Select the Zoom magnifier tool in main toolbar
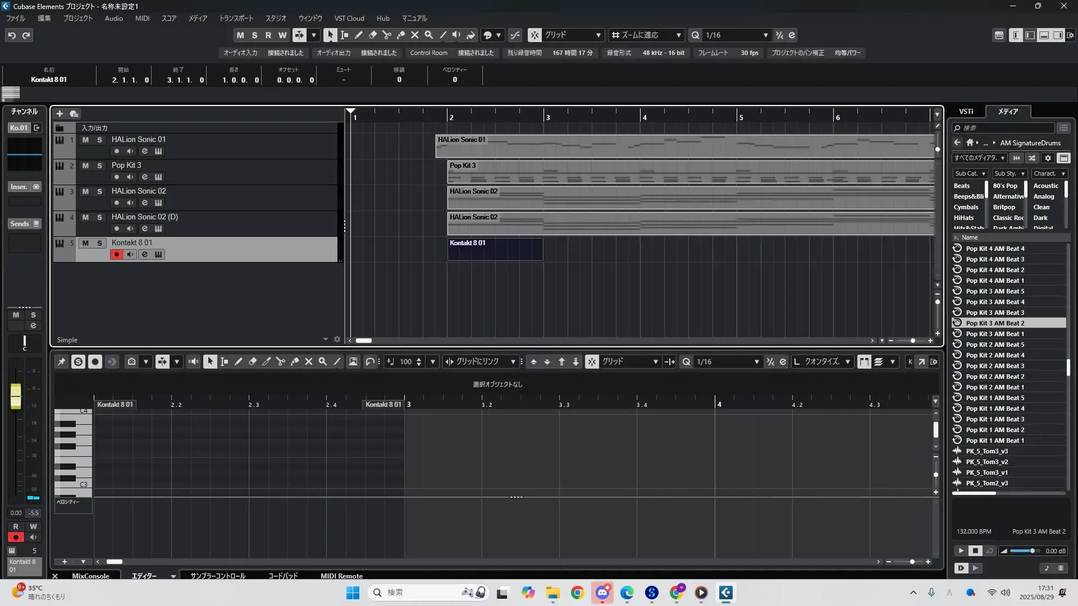 point(429,35)
